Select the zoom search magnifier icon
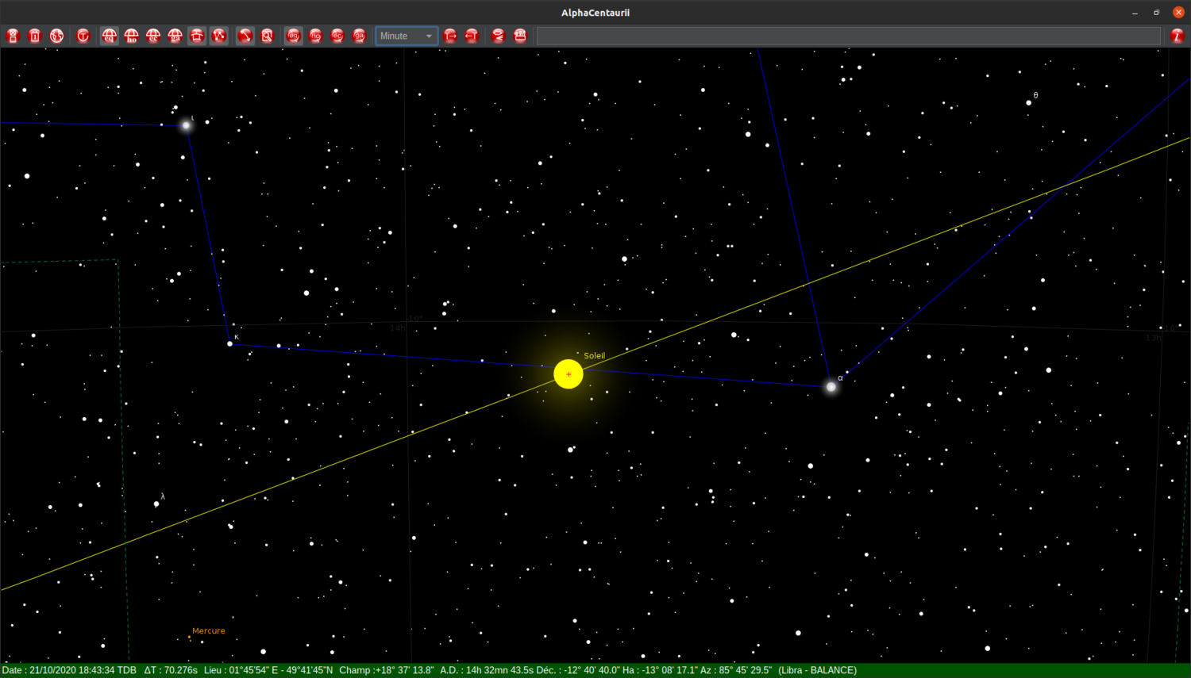1191x678 pixels. pyautogui.click(x=268, y=35)
